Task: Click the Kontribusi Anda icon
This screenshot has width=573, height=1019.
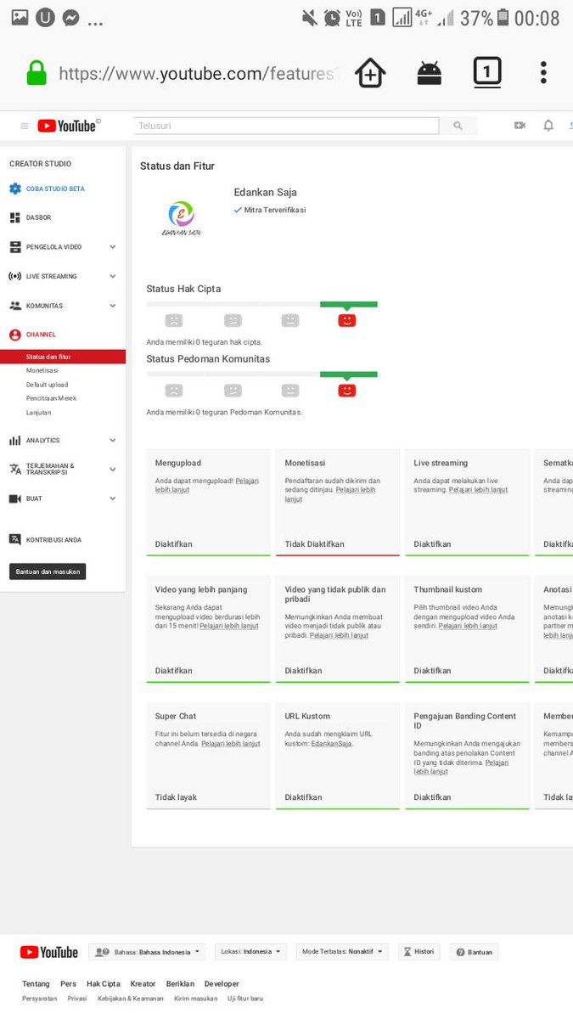Action: [x=15, y=539]
